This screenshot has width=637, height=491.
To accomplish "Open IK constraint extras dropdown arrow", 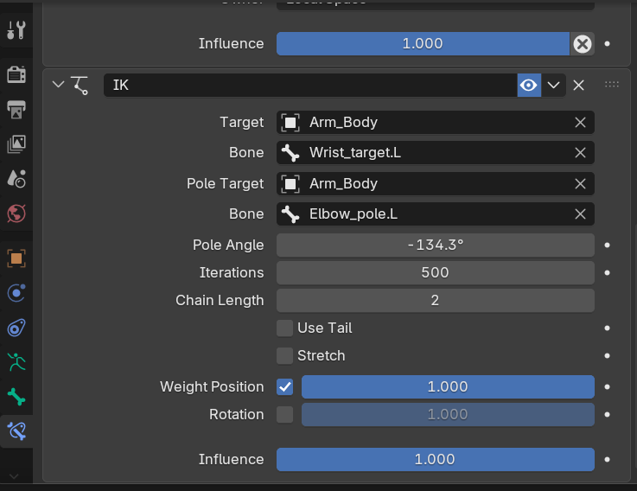I will (x=553, y=85).
